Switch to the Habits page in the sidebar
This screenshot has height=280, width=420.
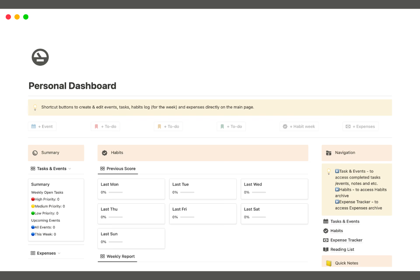click(x=336, y=231)
